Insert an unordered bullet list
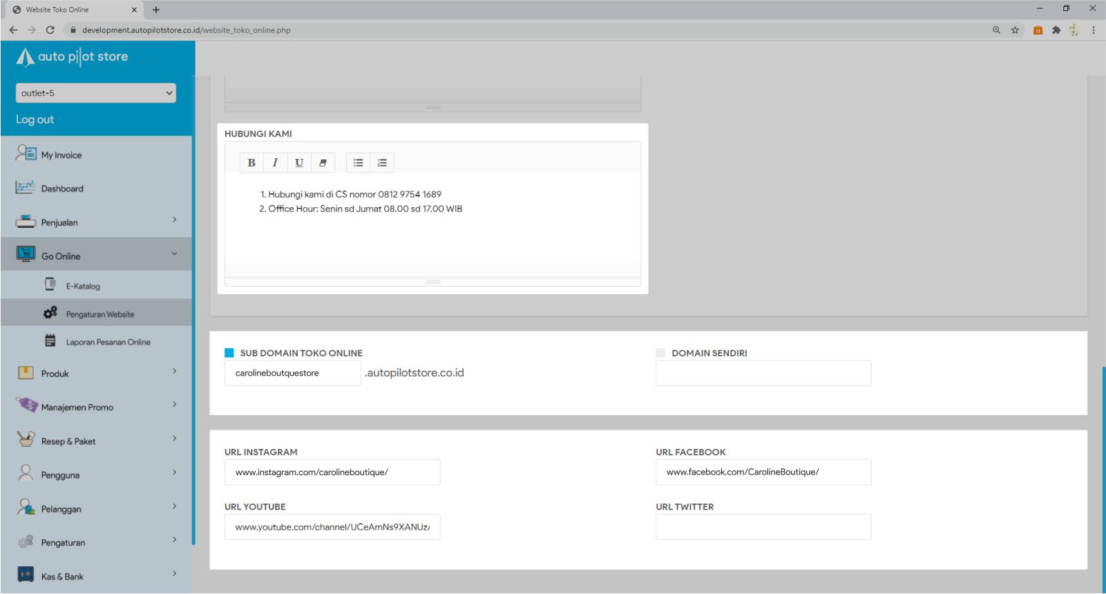The width and height of the screenshot is (1106, 594). tap(358, 163)
